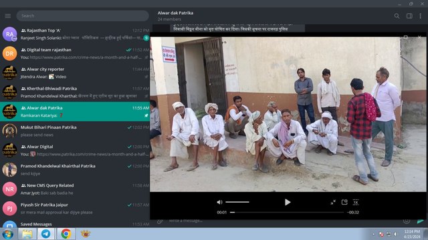This screenshot has height=240, width=428.
Task: Open New CMS Query Related chat
Action: (x=75, y=189)
